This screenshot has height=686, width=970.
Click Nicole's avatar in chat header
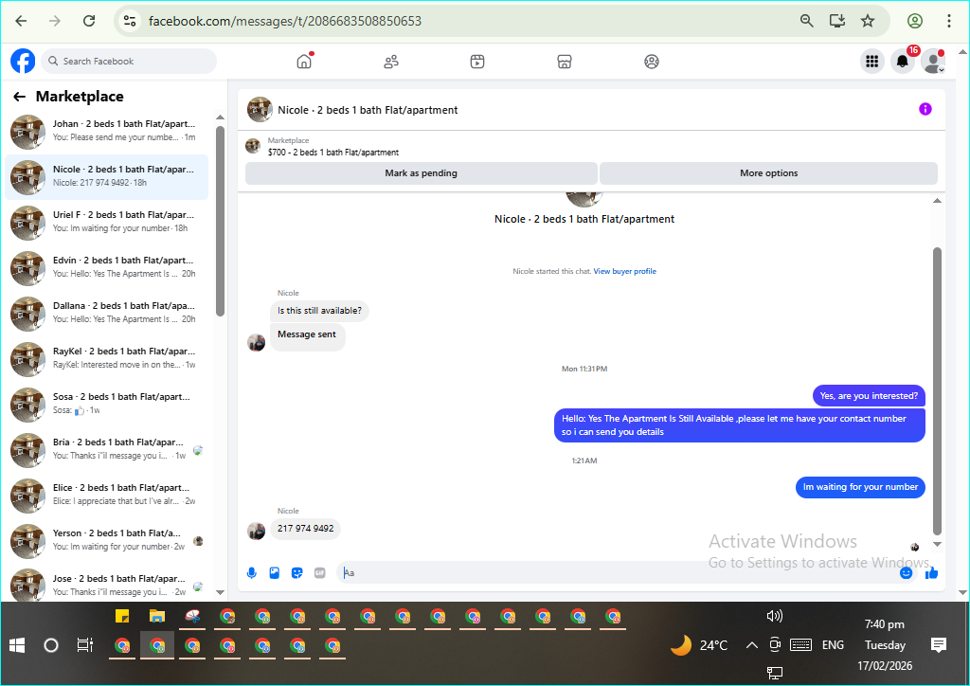click(x=260, y=110)
